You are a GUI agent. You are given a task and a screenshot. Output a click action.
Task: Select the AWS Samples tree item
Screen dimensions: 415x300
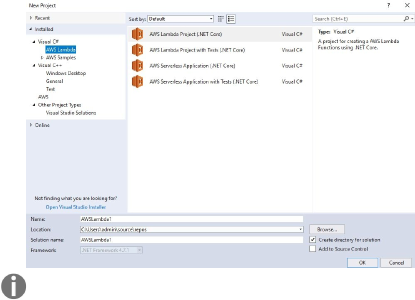[x=61, y=57]
